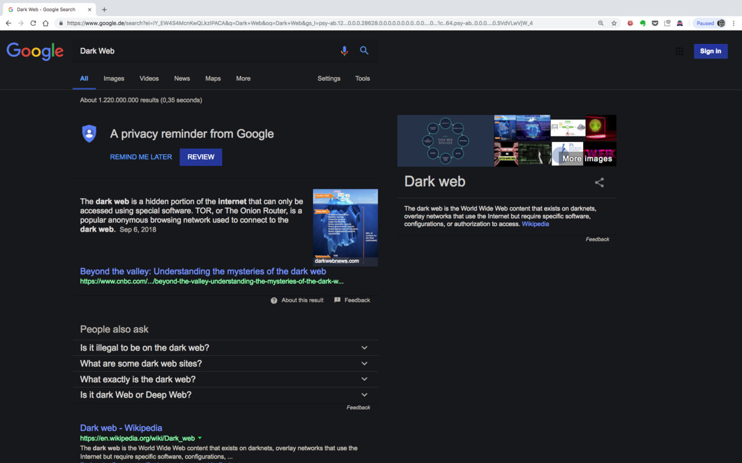Open the privacy badge shield icon
The image size is (742, 463).
click(x=89, y=134)
